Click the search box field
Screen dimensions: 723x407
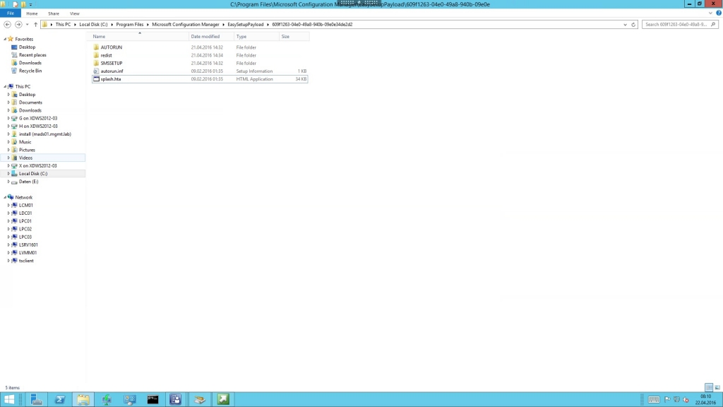pos(679,24)
